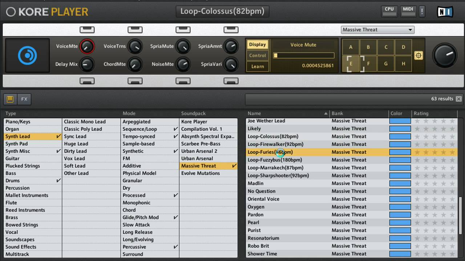Click the SpriaMute knob
The width and height of the screenshot is (465, 261).
[x=183, y=46]
